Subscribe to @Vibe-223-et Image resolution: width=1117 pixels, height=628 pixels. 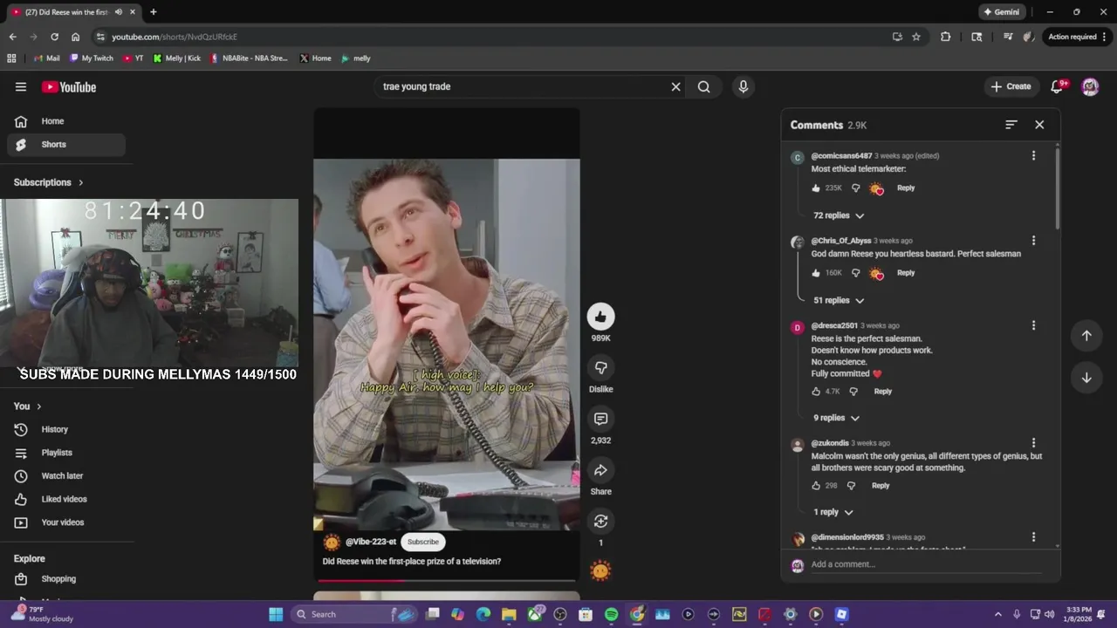pos(423,542)
